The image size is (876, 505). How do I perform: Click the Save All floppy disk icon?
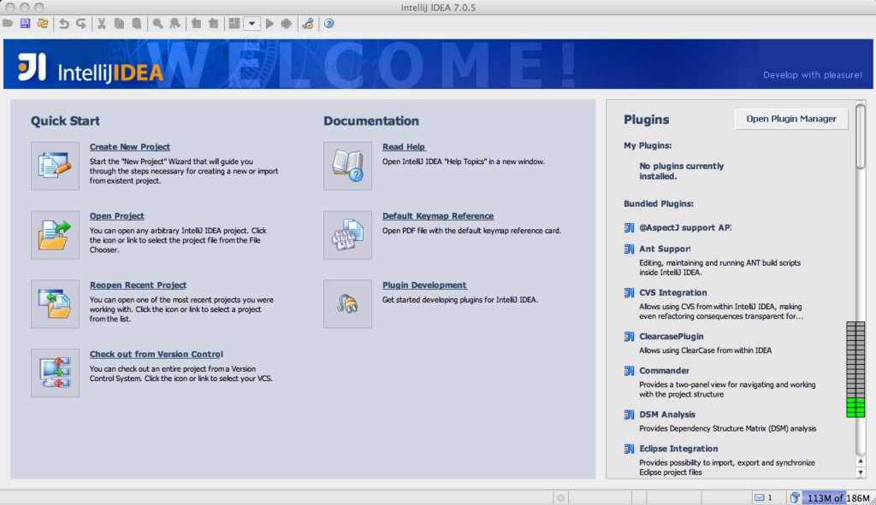pyautogui.click(x=25, y=23)
